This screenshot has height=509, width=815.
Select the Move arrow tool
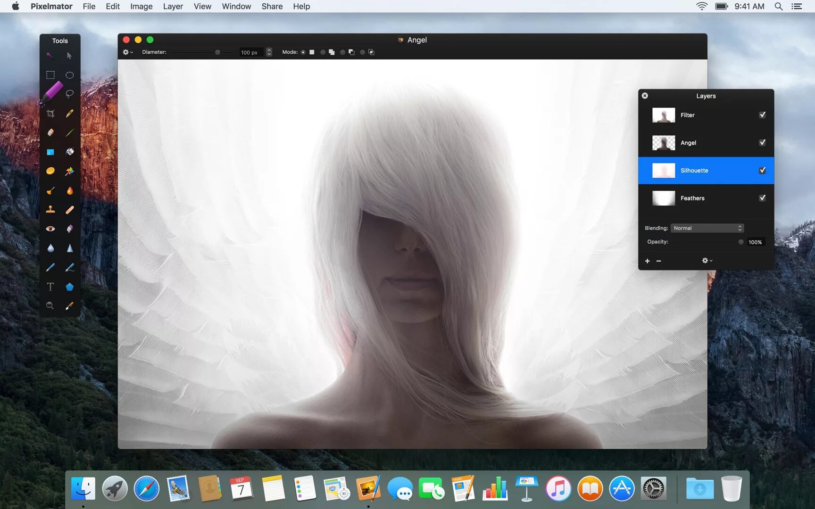[x=69, y=56]
